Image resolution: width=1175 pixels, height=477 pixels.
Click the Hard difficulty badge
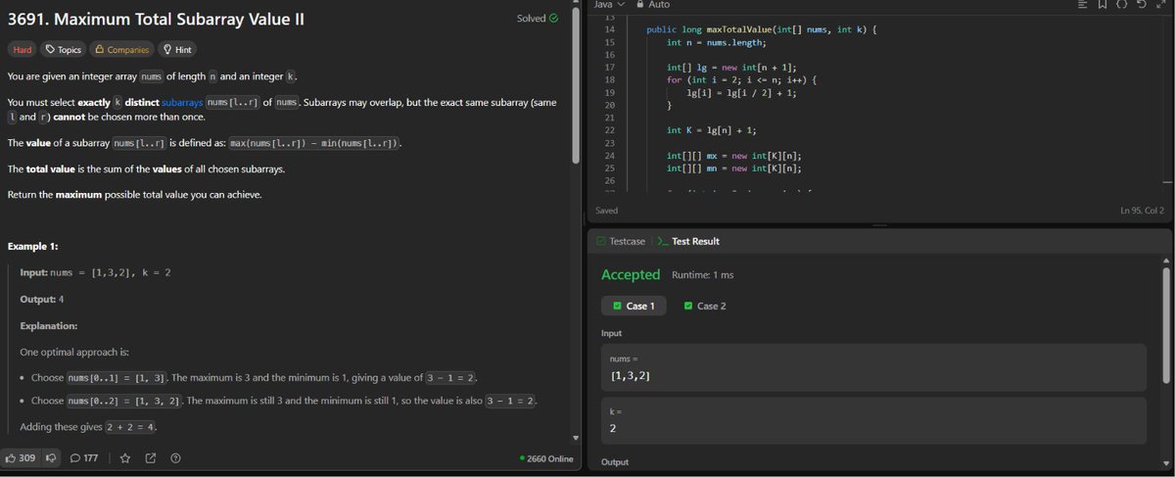coord(22,49)
